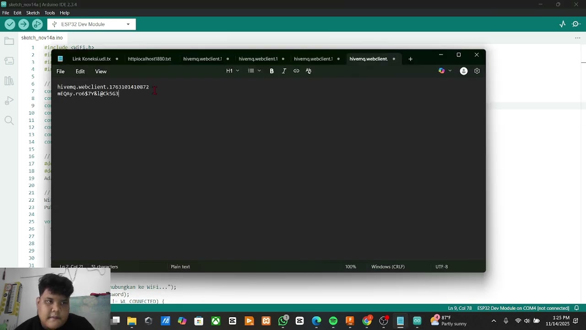The width and height of the screenshot is (586, 330).
Task: Click UTF-8 encoding indicator in Notepad
Action: pyautogui.click(x=442, y=267)
